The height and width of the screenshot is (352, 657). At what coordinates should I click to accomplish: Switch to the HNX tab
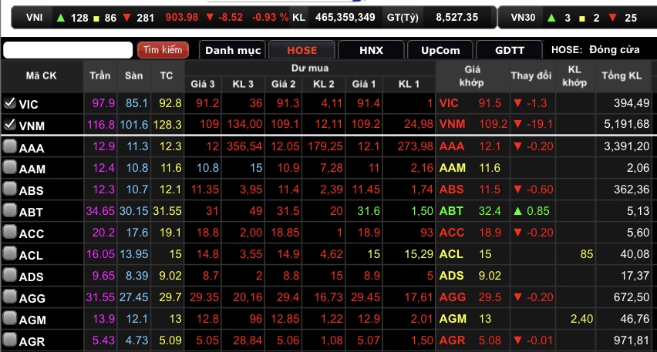pyautogui.click(x=371, y=50)
